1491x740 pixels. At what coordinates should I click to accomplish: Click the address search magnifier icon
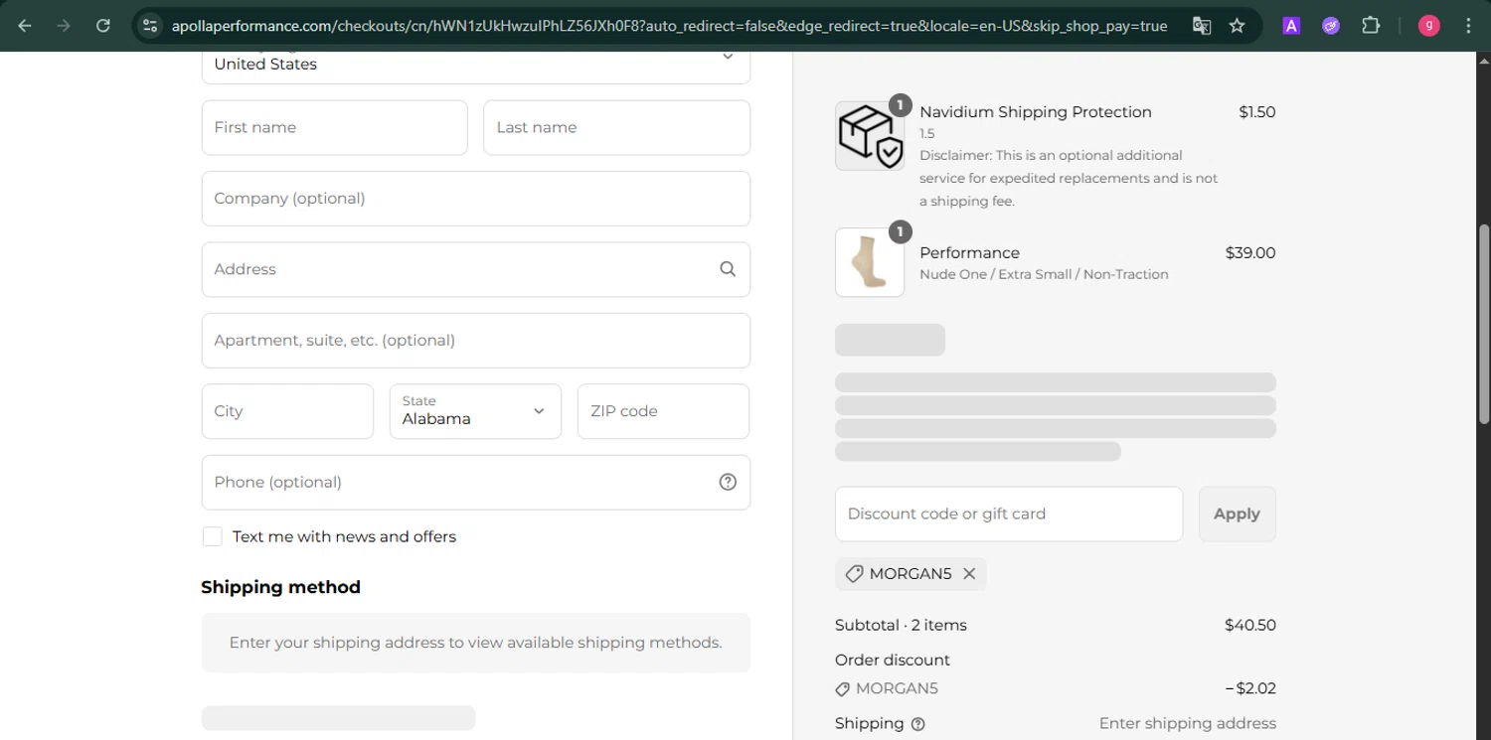coord(728,269)
